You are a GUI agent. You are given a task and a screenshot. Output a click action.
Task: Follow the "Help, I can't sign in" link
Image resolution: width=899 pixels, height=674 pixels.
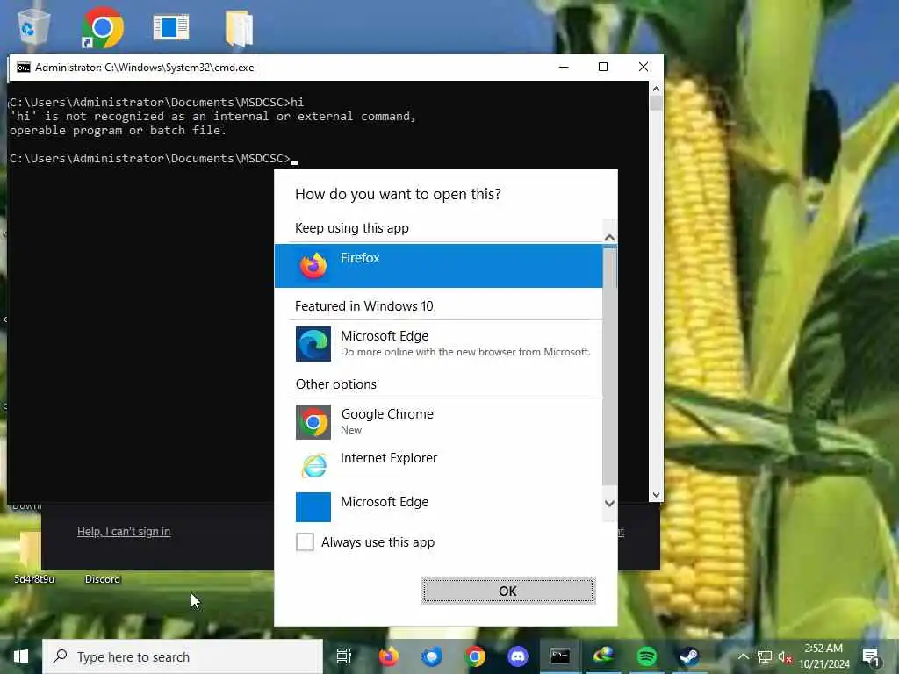click(124, 531)
